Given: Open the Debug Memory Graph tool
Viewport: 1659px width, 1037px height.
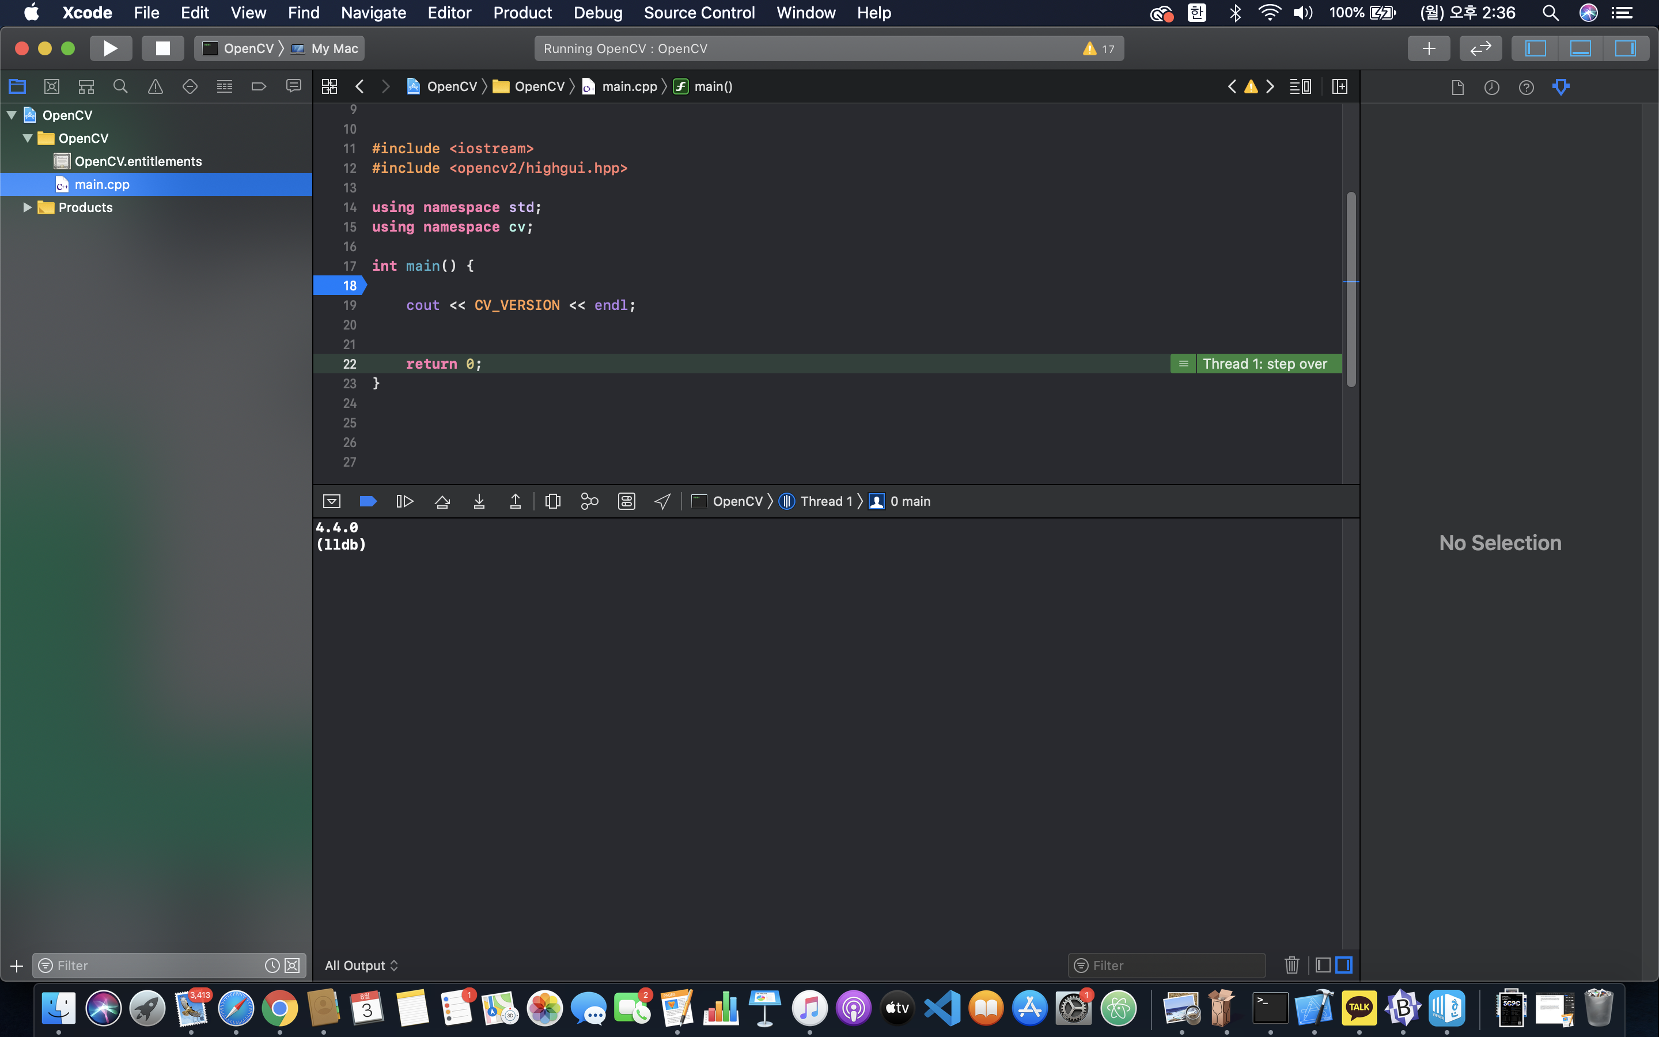Looking at the screenshot, I should [x=589, y=501].
